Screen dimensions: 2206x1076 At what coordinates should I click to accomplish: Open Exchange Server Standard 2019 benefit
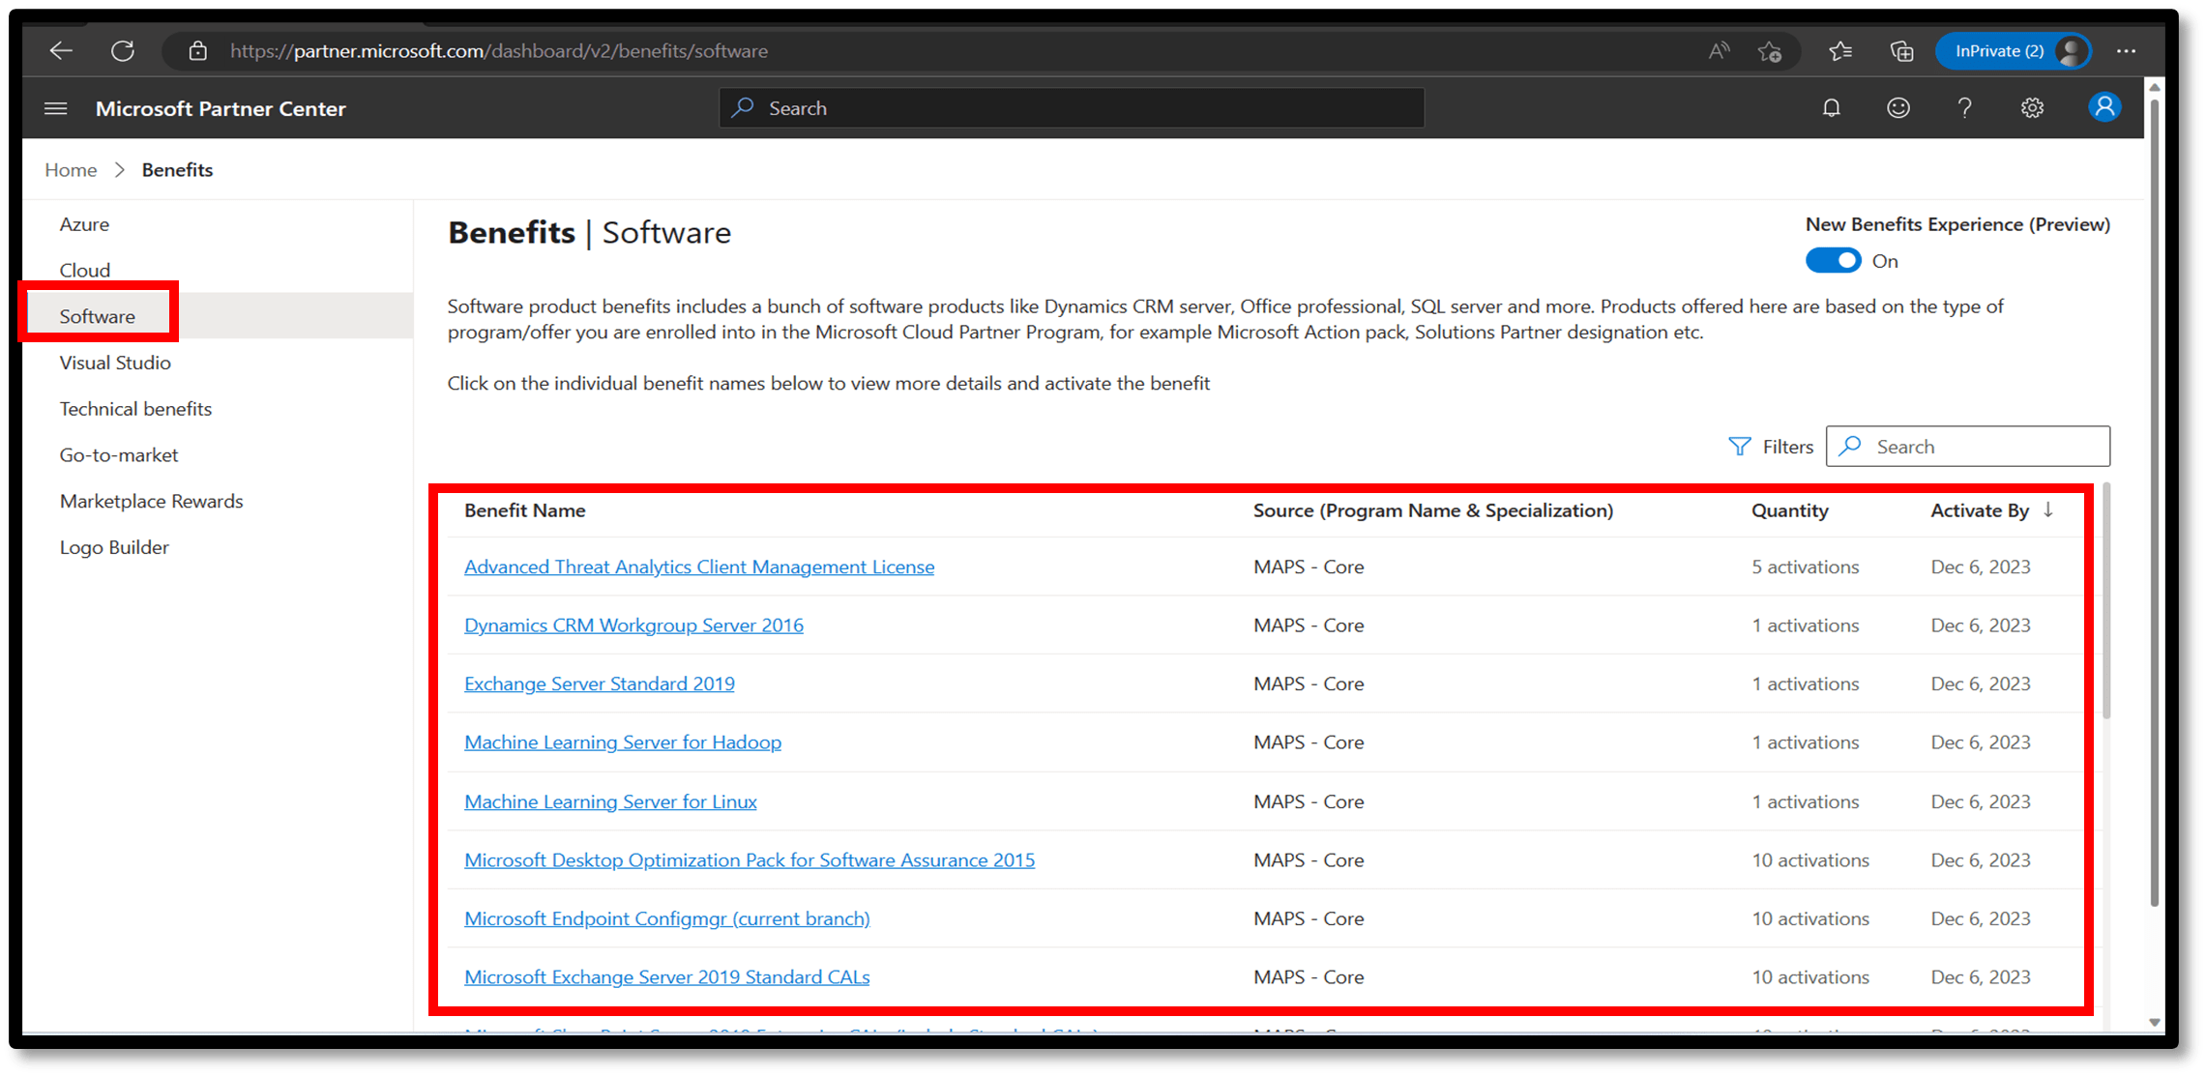coord(599,683)
